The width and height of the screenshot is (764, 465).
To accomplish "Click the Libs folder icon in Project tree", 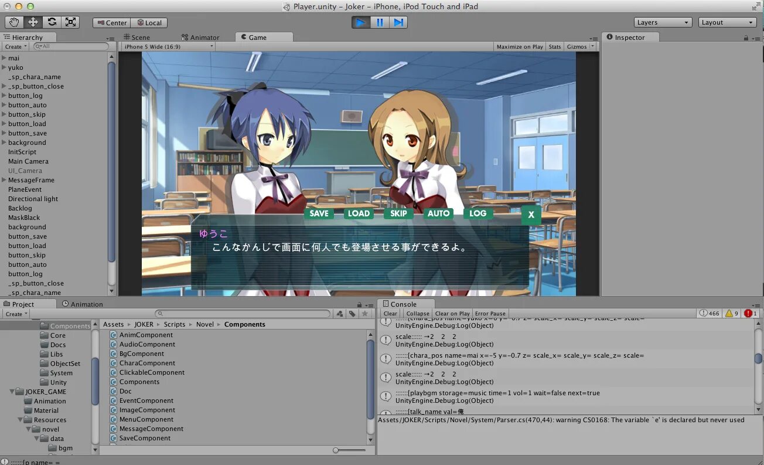I will click(x=44, y=354).
